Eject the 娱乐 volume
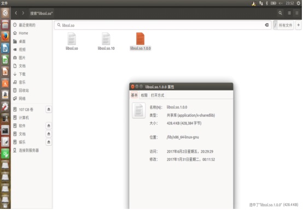Image resolution: width=303 pixels, height=210 pixels. tap(49, 142)
